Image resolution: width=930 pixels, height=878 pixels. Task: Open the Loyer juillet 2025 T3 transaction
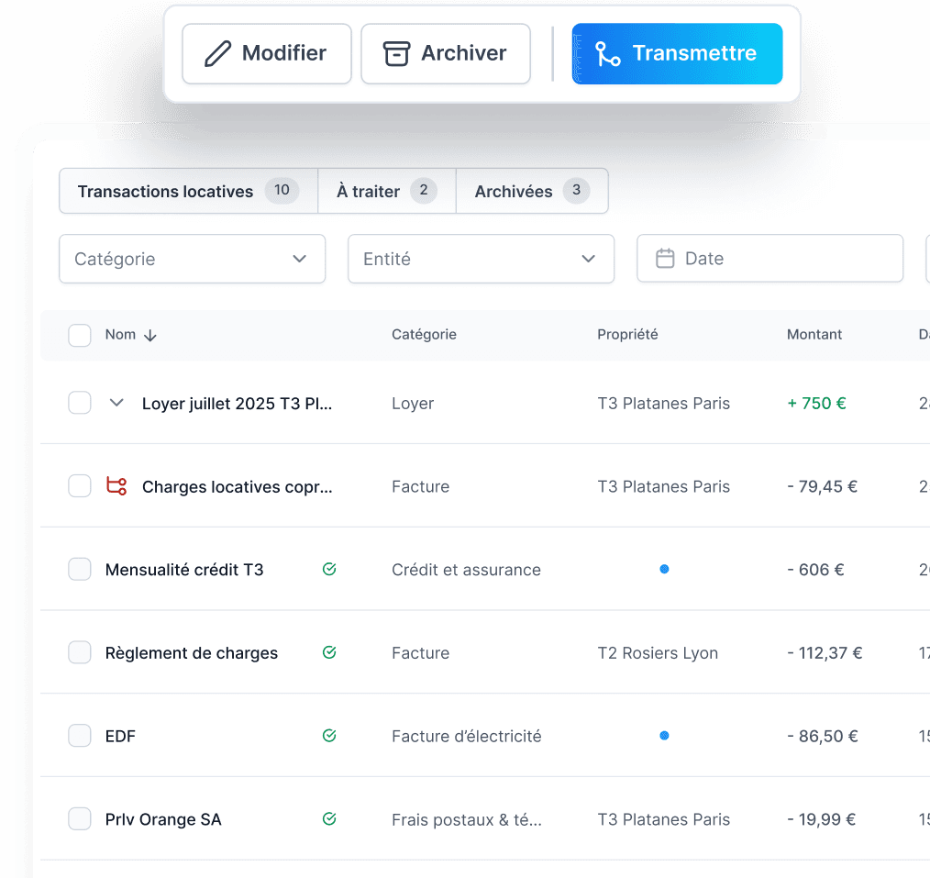click(x=238, y=404)
